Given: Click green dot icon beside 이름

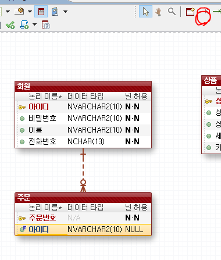Looking at the screenshot, I should 22,130.
